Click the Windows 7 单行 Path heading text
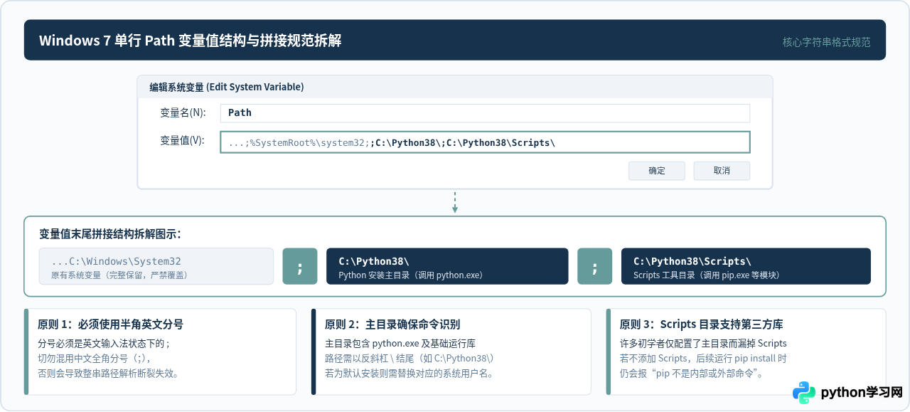The height and width of the screenshot is (412, 910). coord(190,41)
